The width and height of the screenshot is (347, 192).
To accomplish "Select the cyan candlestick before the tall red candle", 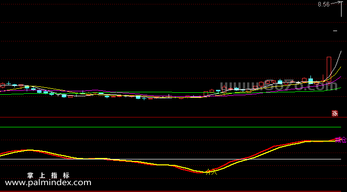I will tap(311, 80).
